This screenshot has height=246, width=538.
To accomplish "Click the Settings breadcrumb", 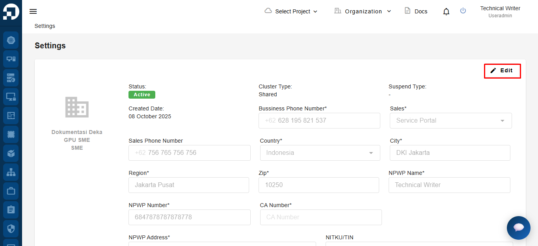I will [45, 26].
